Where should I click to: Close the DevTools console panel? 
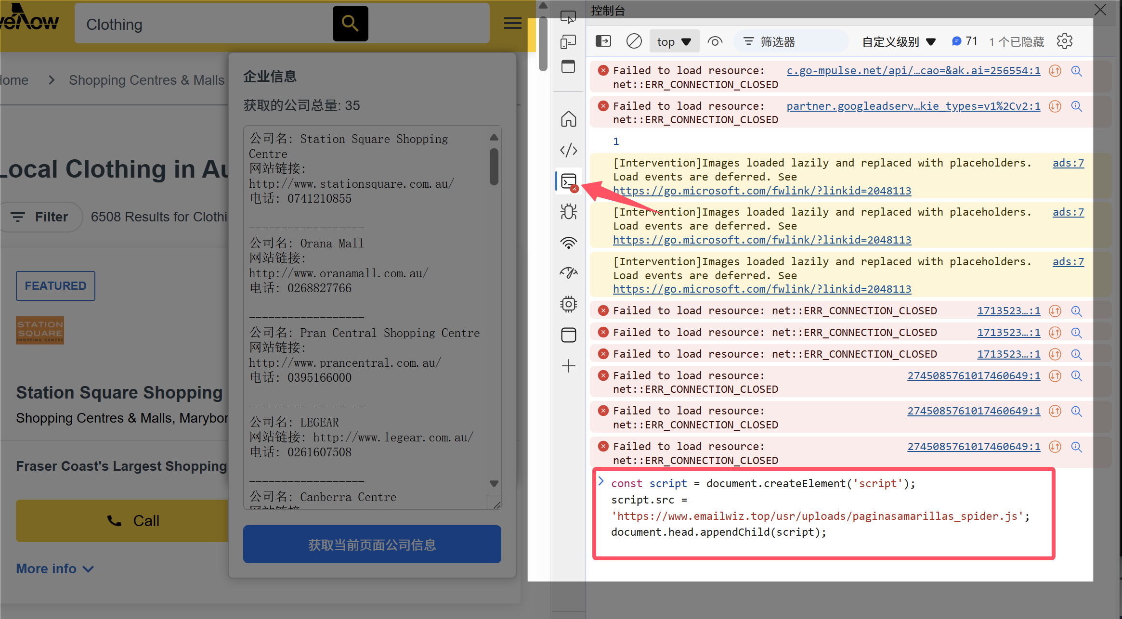pyautogui.click(x=1100, y=10)
